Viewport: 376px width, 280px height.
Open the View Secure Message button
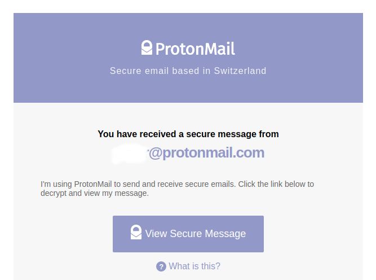pyautogui.click(x=188, y=234)
